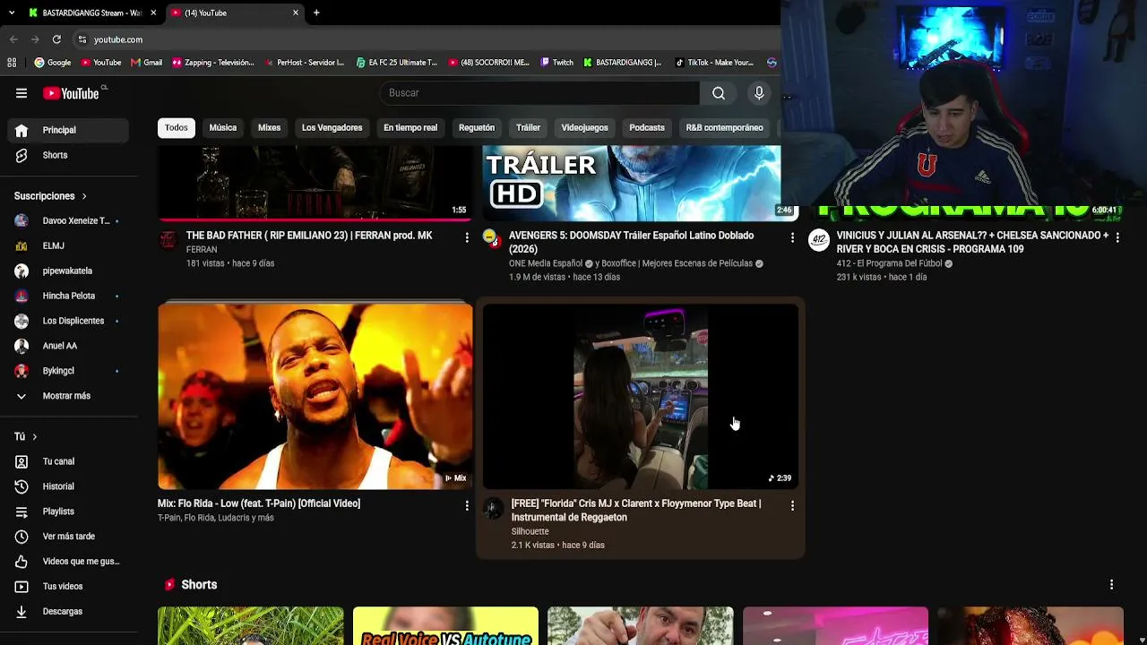Reload the page

[x=56, y=39]
